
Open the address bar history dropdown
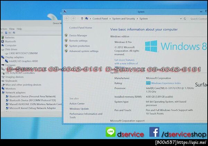(x=181, y=19)
